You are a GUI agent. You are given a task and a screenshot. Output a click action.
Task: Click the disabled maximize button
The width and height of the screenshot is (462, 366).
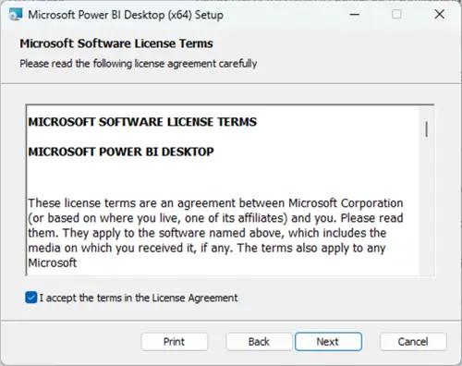pos(396,14)
